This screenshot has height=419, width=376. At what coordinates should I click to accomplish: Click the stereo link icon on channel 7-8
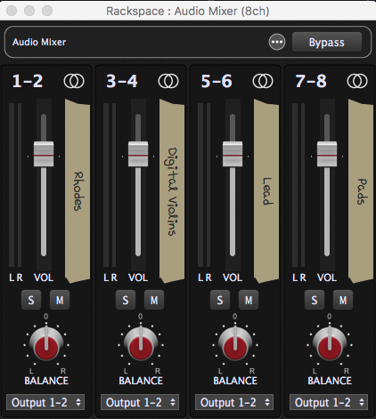[x=357, y=81]
